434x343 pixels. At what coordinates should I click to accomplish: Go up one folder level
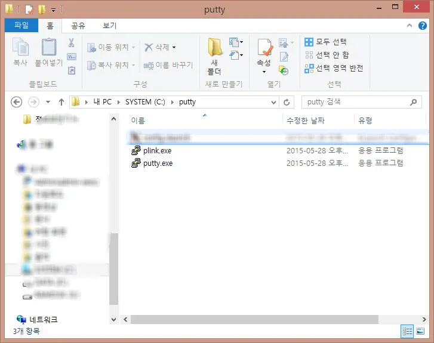click(61, 102)
